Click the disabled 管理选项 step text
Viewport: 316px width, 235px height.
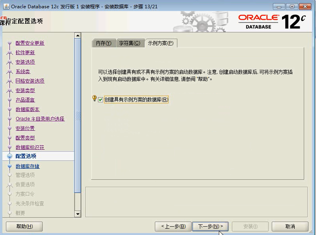pos(25,175)
